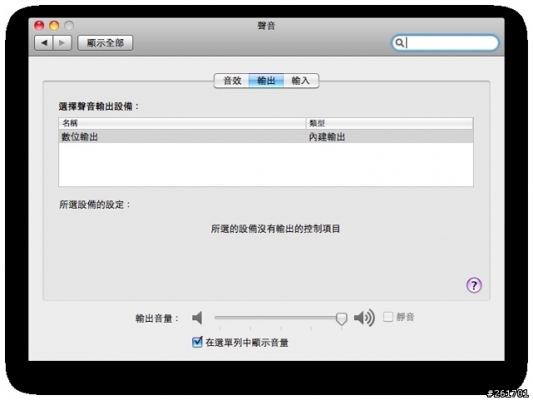Sort devices by the 名稱 column header
533x400 pixels.
(x=182, y=123)
